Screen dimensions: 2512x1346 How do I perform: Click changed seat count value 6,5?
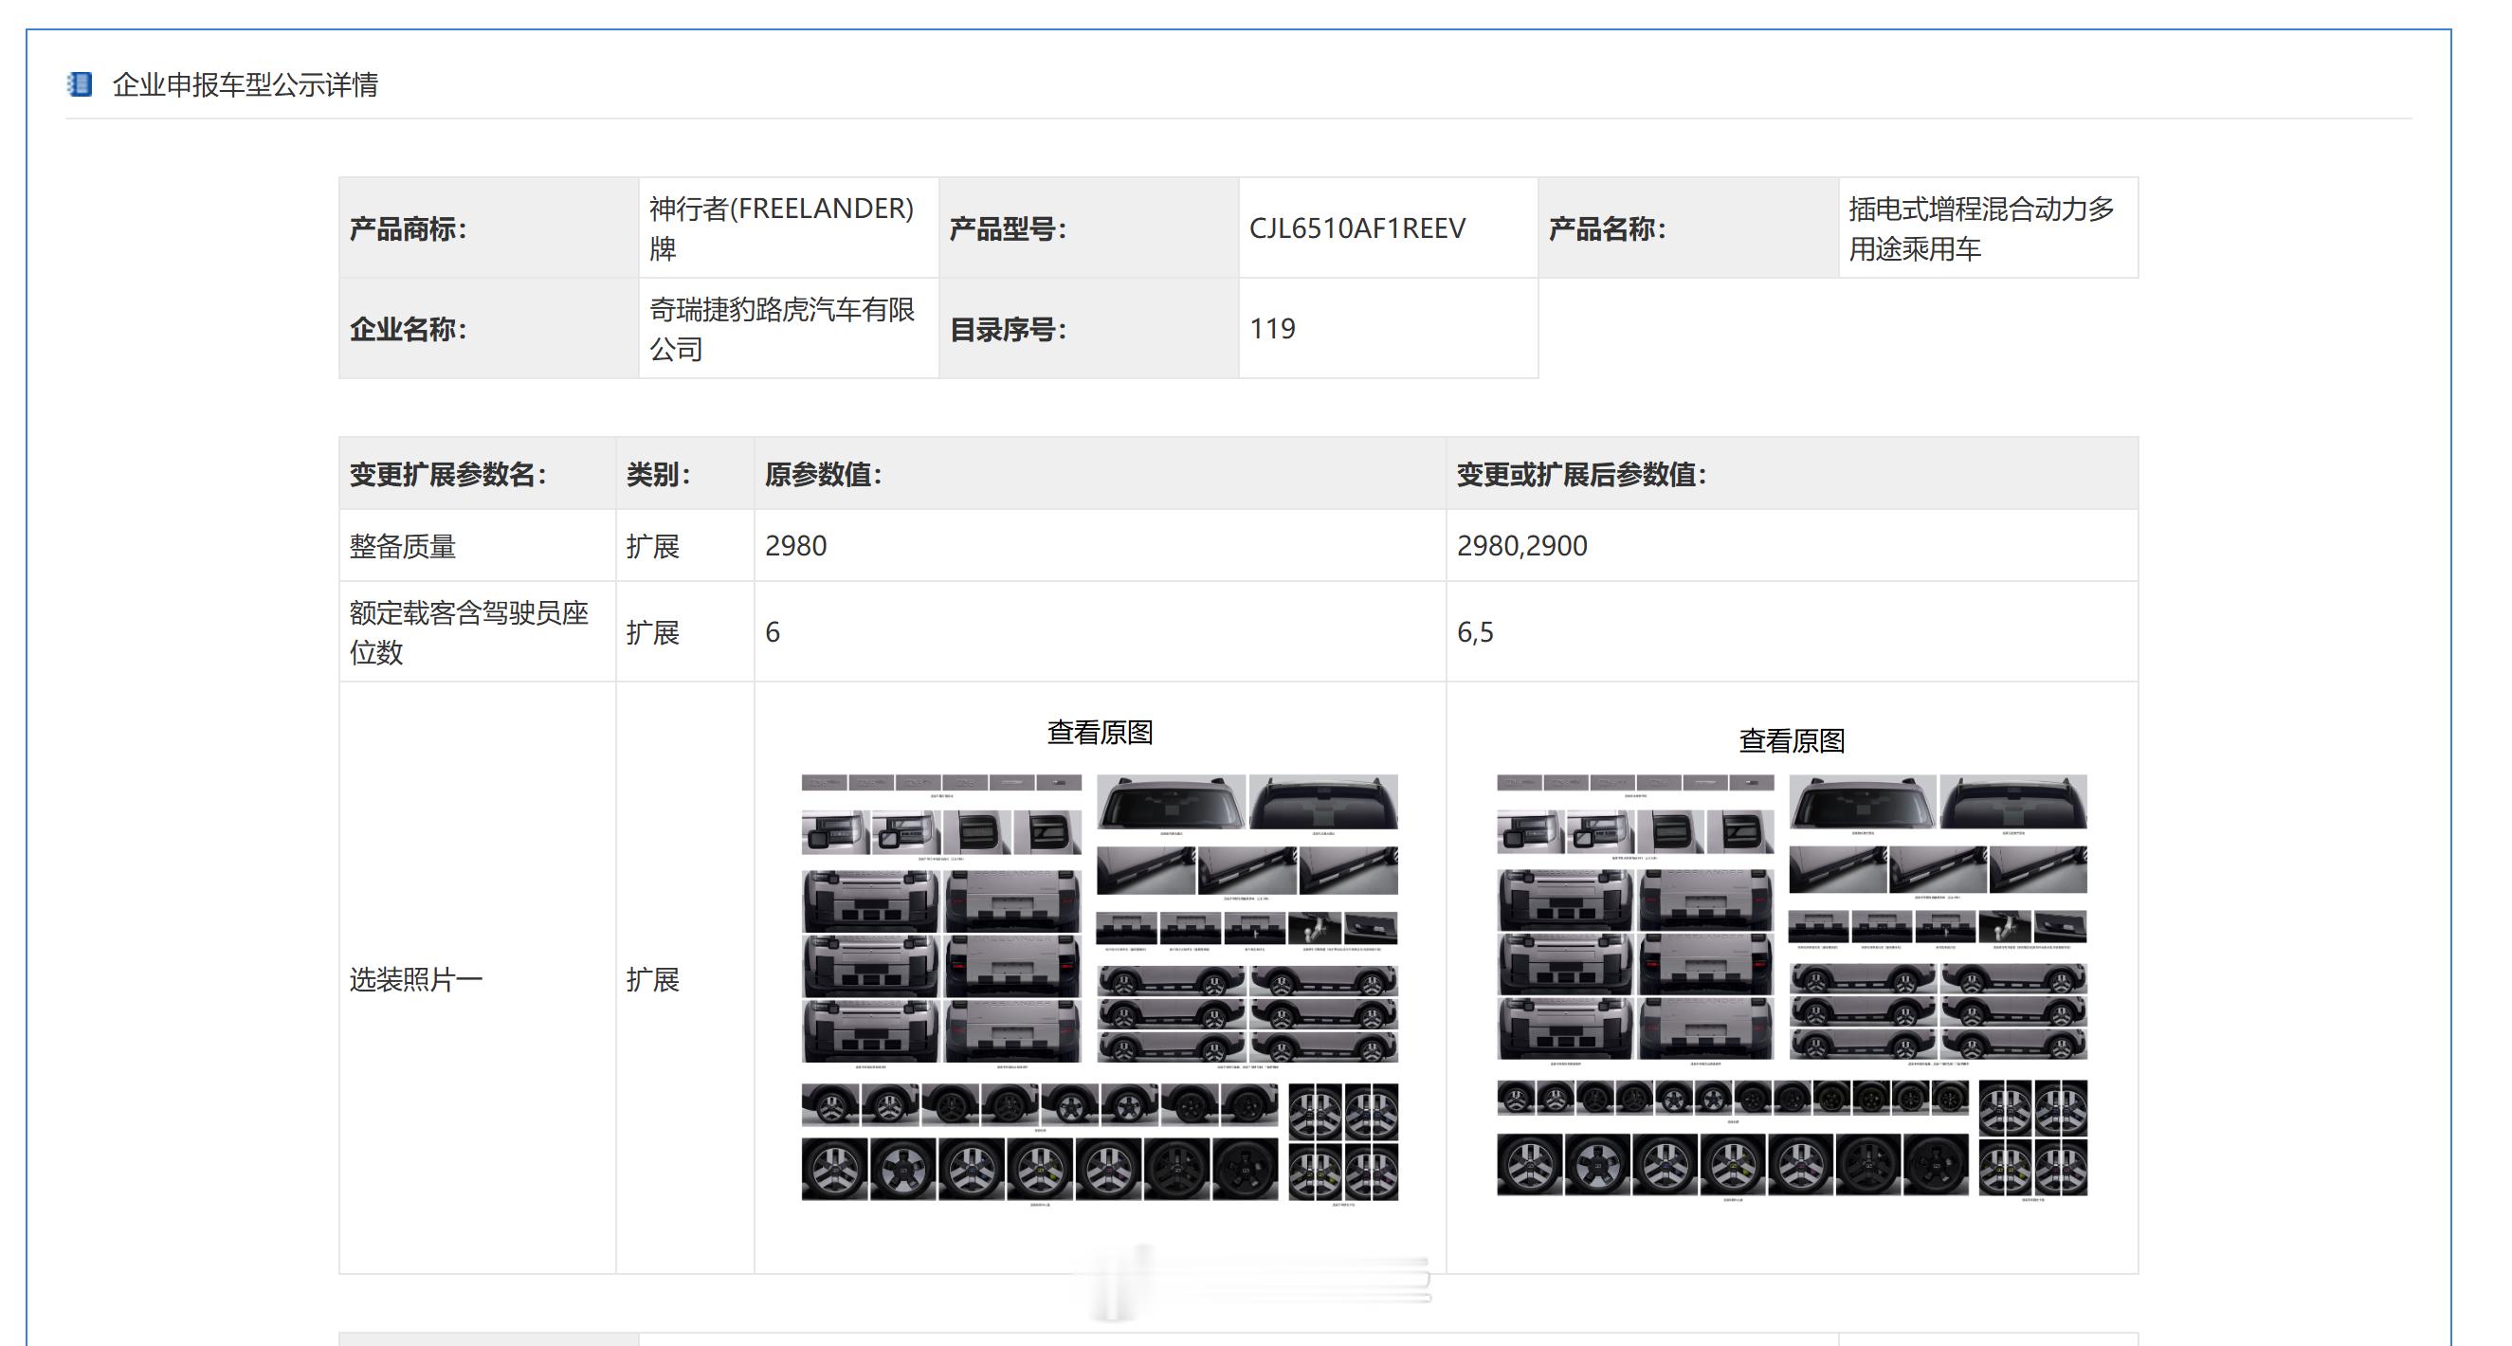pos(1474,632)
